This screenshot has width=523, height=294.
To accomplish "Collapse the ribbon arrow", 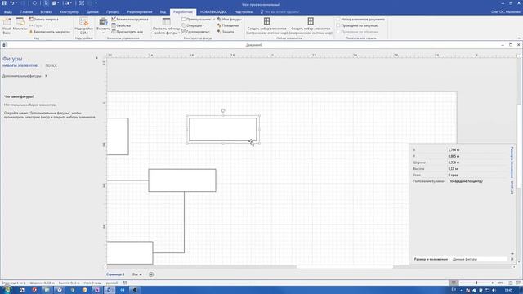I will (x=519, y=38).
